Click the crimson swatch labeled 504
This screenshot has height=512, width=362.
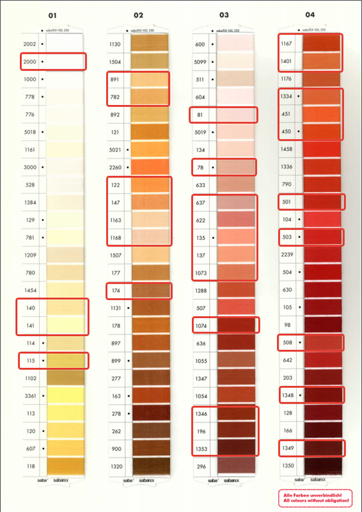point(322,272)
